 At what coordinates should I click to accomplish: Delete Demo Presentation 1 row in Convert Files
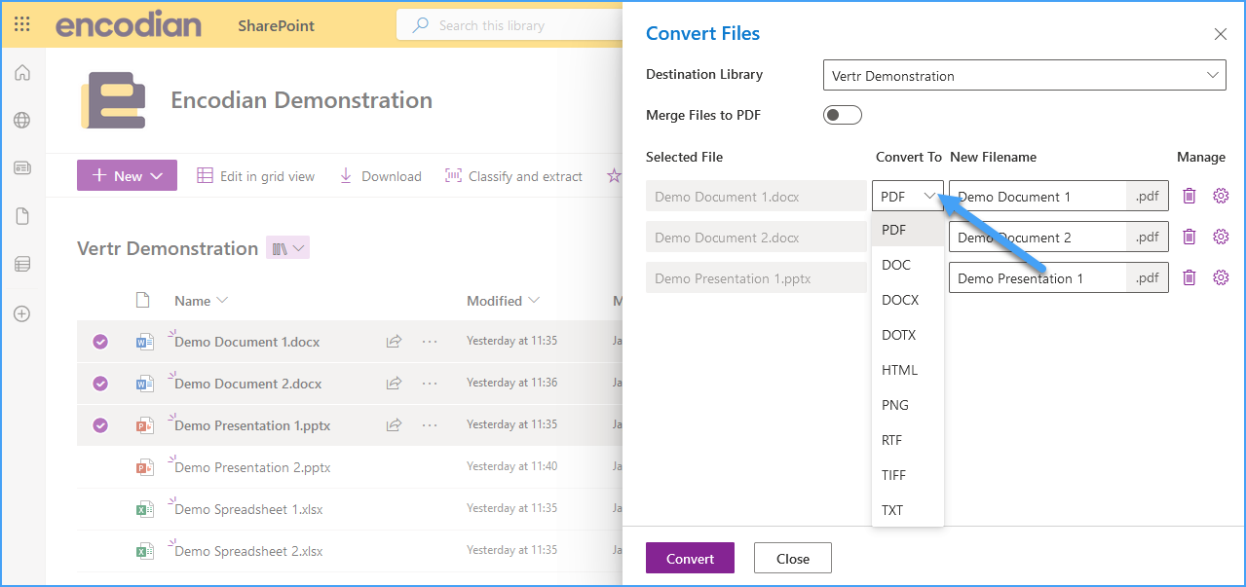pos(1189,277)
